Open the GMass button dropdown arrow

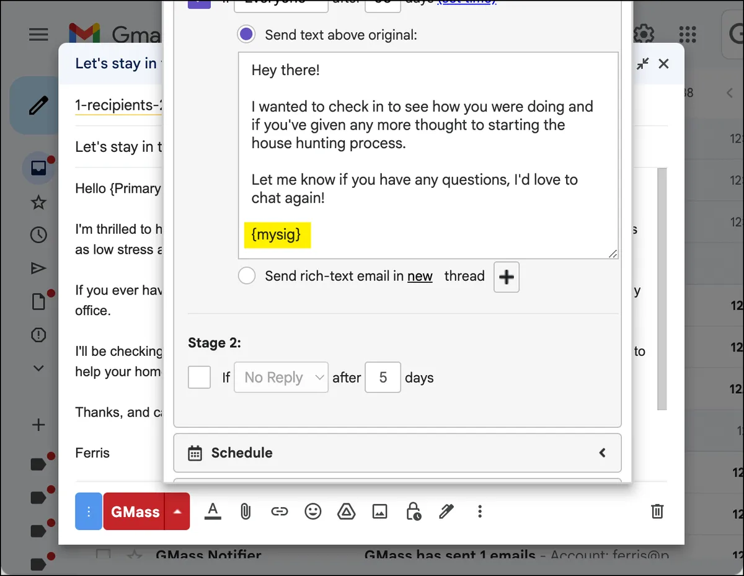tap(177, 512)
